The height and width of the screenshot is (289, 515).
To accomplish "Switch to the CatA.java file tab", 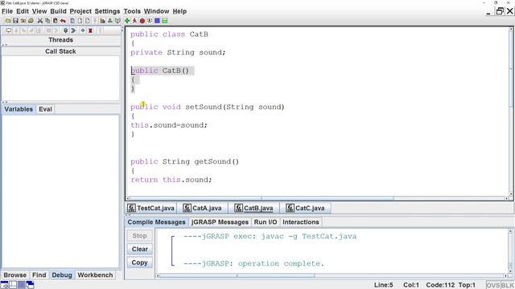I will 203,208.
